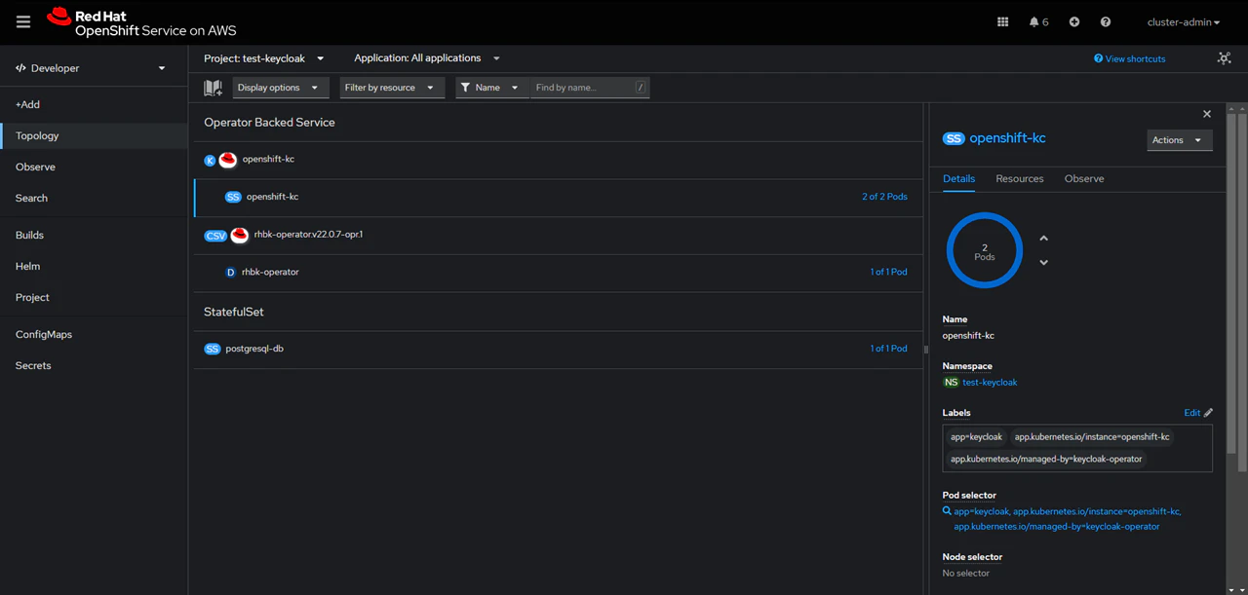Click the SS badge on openshift-kc list row
The height and width of the screenshot is (595, 1248).
coord(233,197)
